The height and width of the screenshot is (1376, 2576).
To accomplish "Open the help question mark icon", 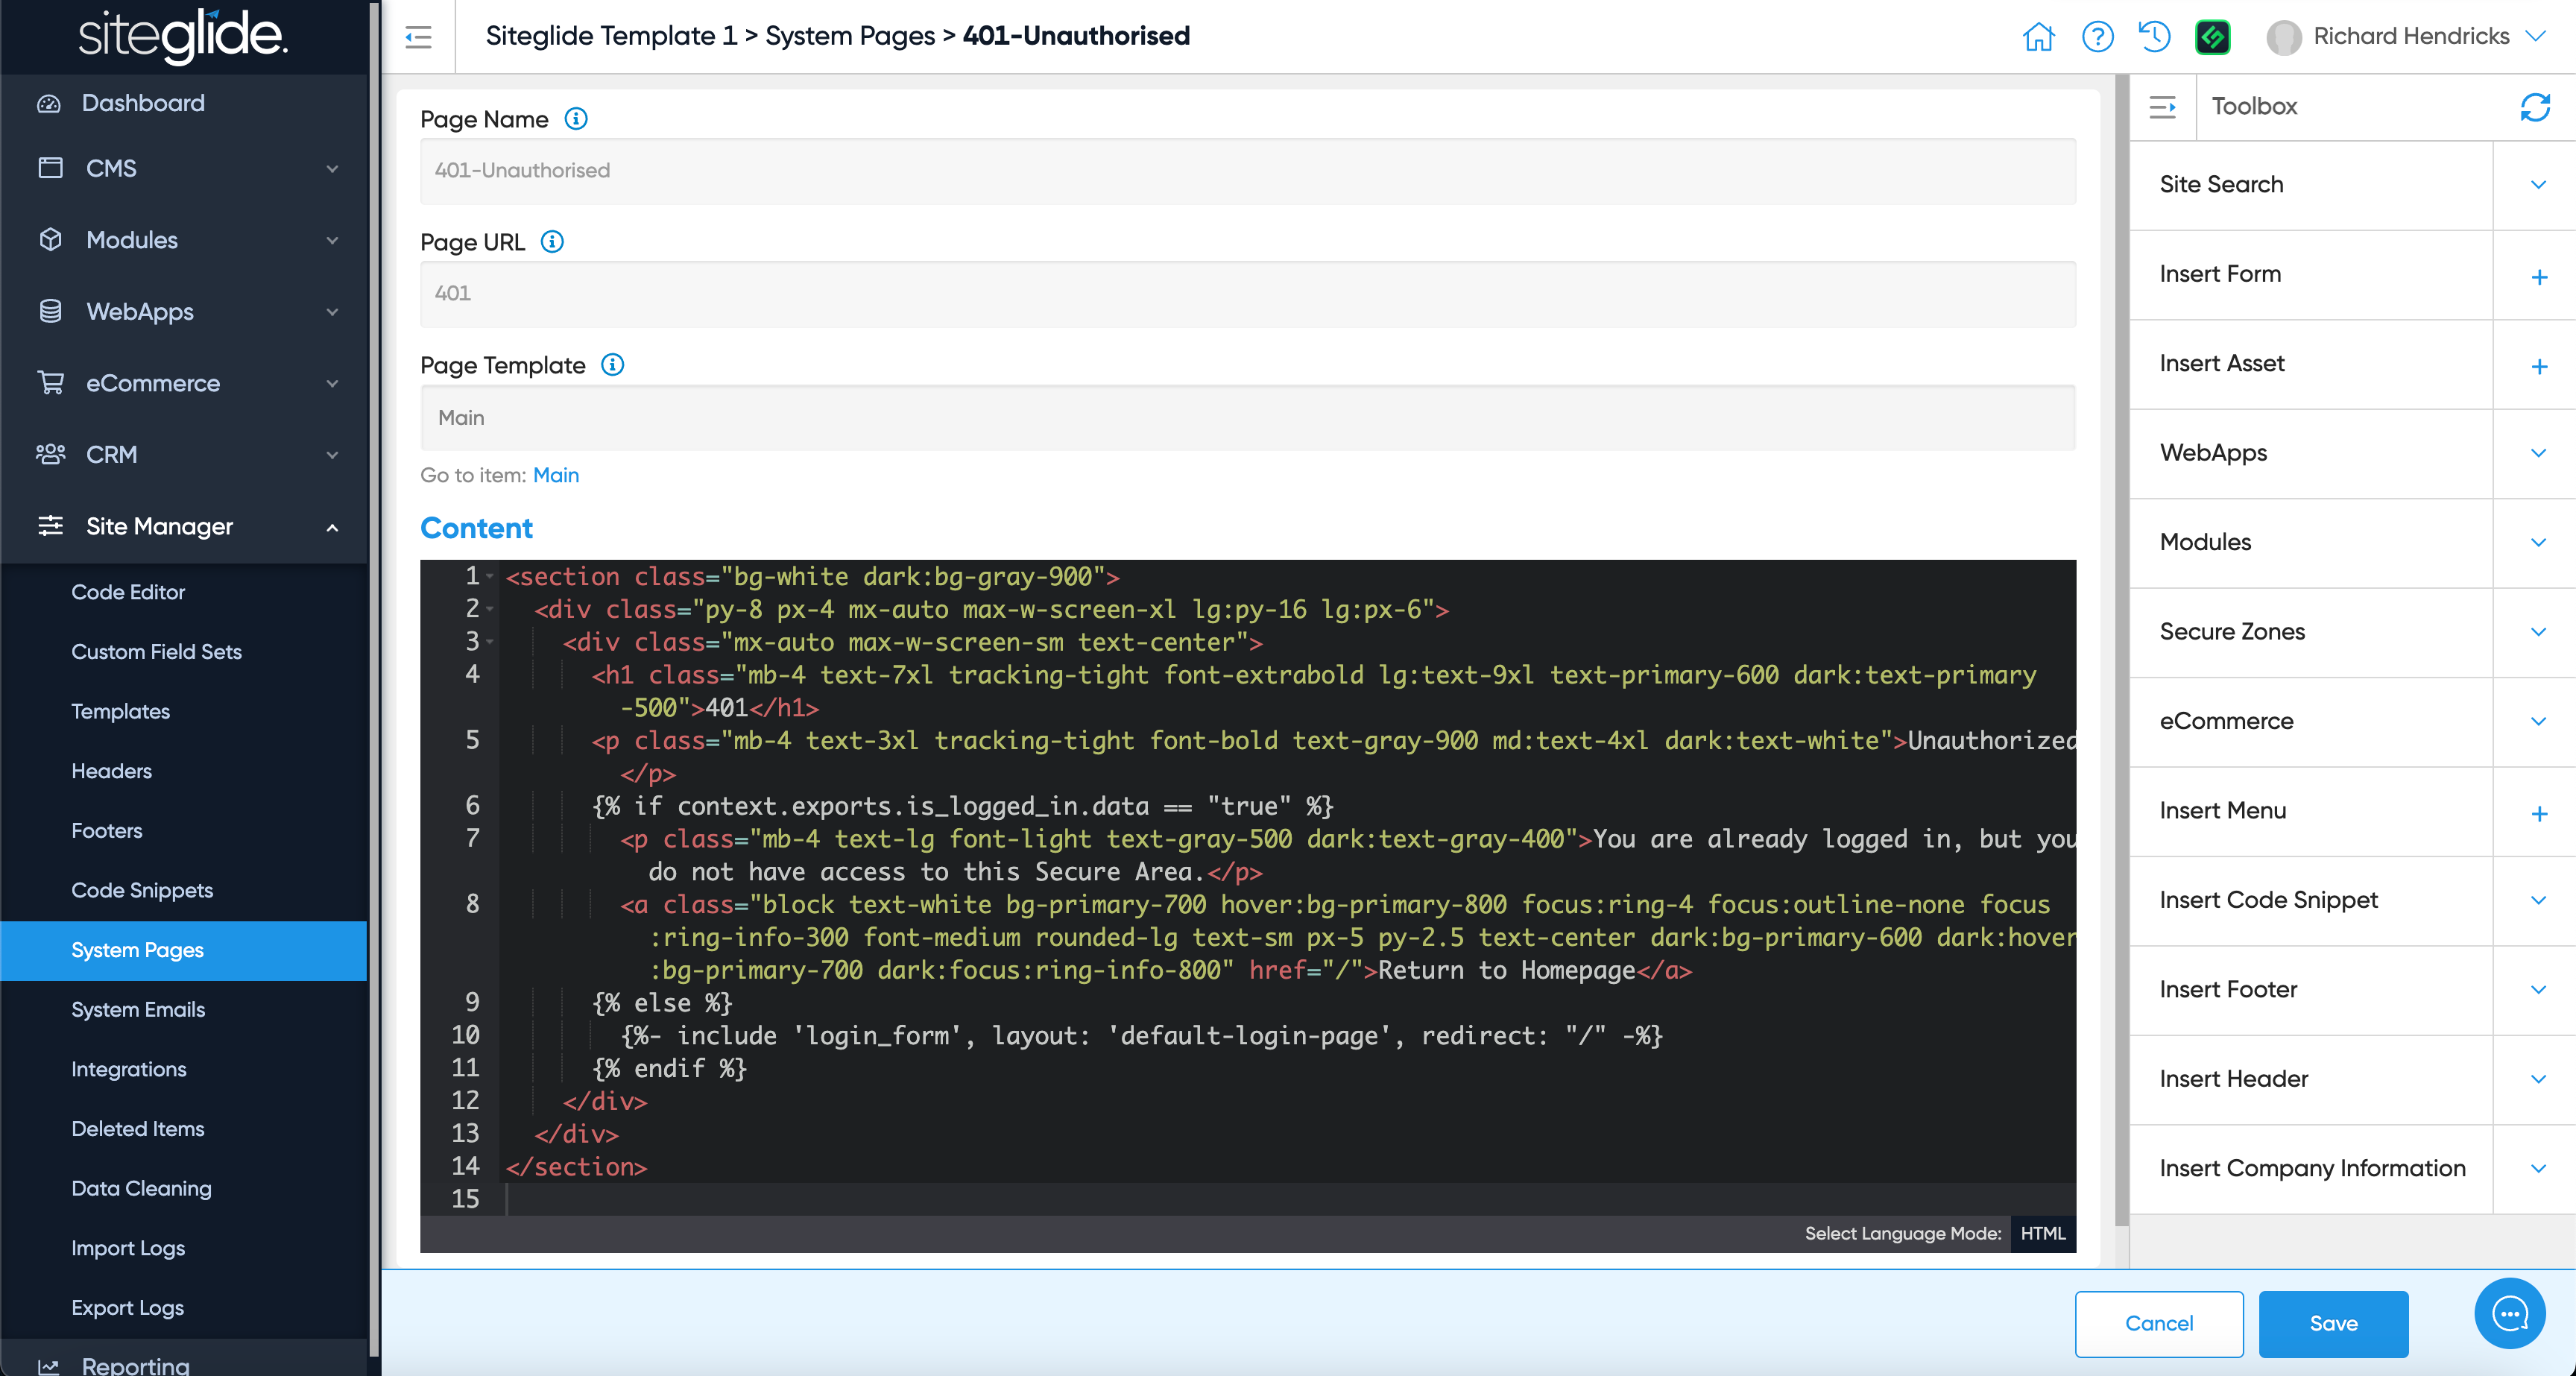I will [x=2097, y=37].
